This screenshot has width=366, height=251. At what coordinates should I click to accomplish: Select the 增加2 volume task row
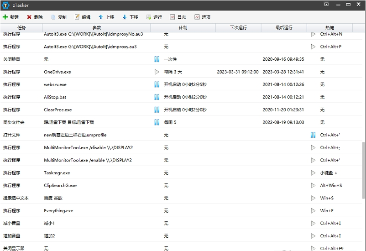pyautogui.click(x=181, y=235)
